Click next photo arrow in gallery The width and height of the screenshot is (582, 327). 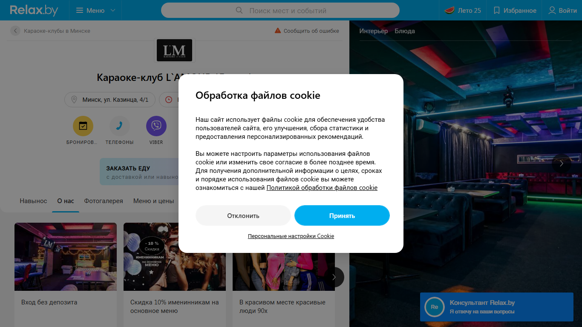tap(562, 163)
